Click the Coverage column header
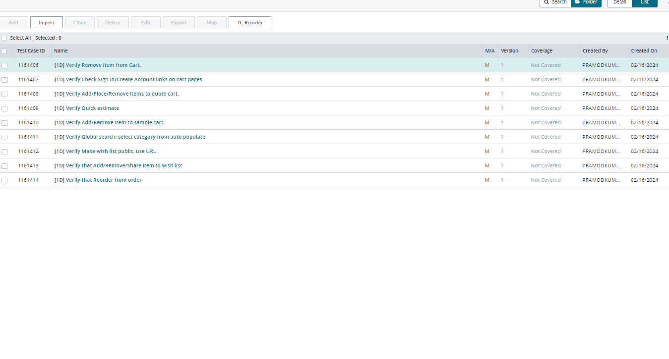This screenshot has height=359, width=669. point(542,51)
